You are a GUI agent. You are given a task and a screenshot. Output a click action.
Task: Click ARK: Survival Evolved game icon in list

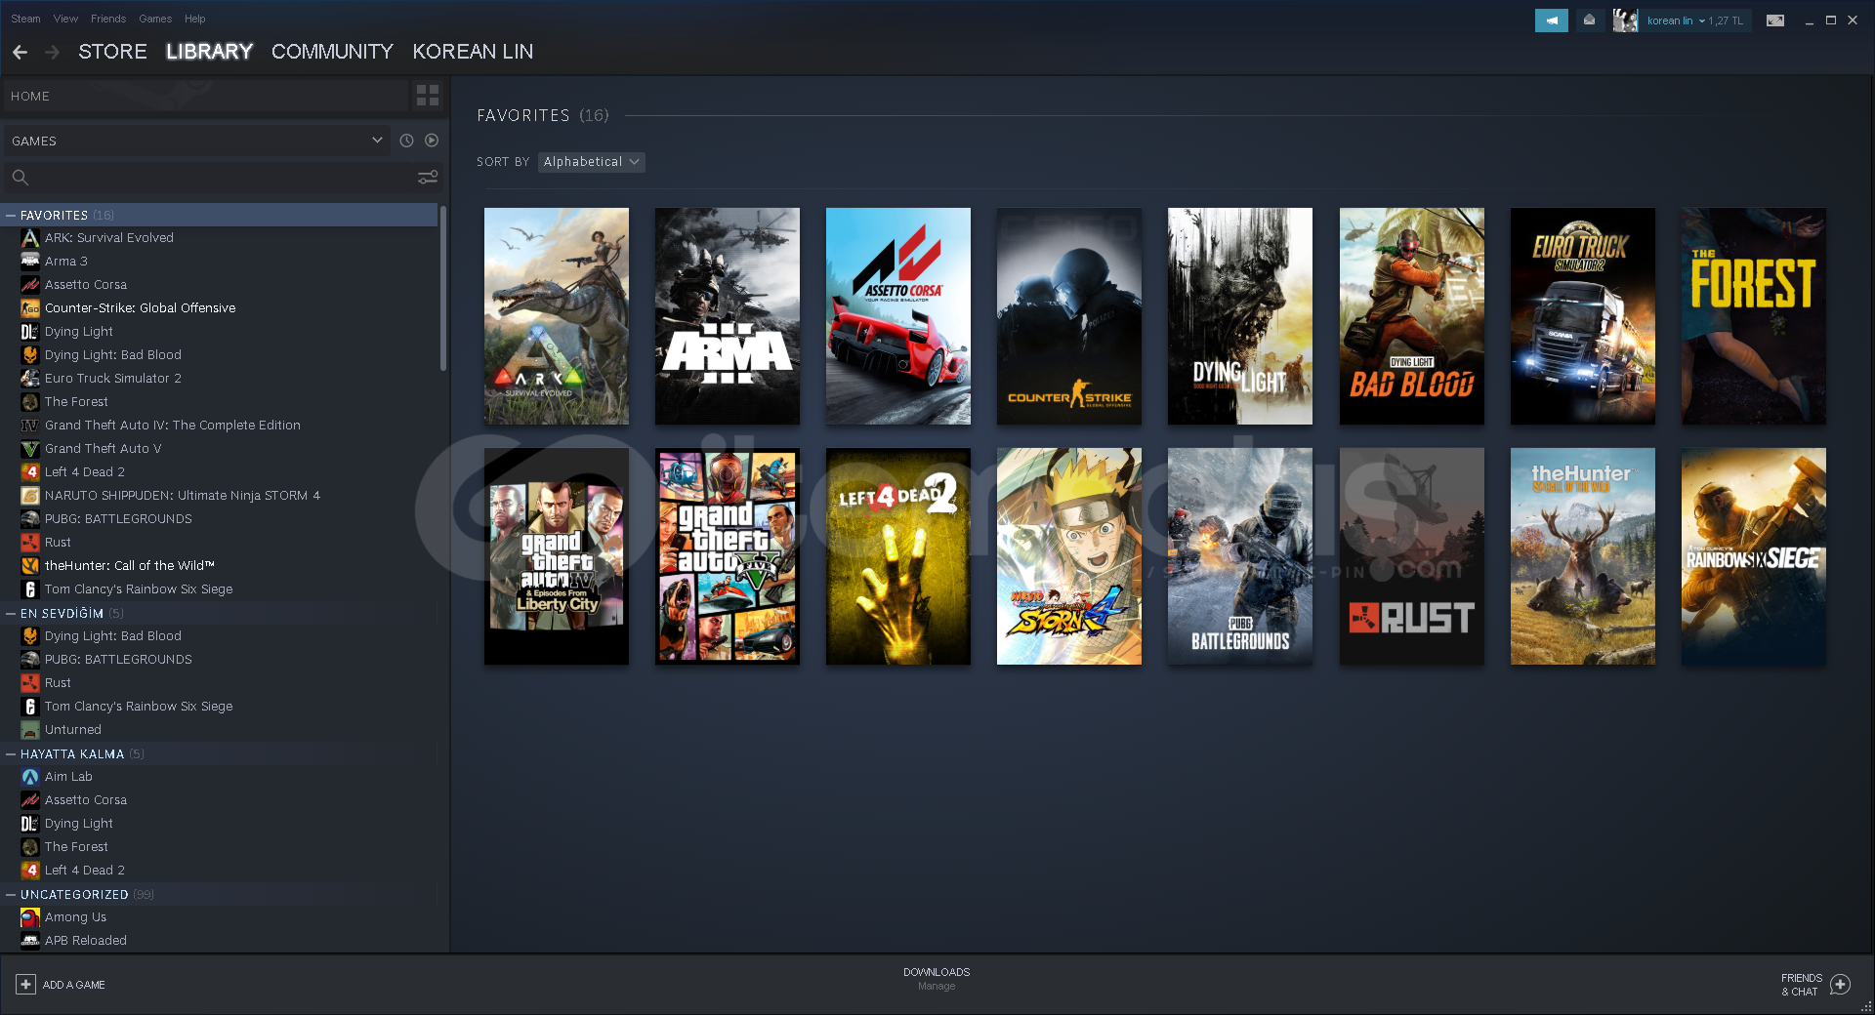30,238
